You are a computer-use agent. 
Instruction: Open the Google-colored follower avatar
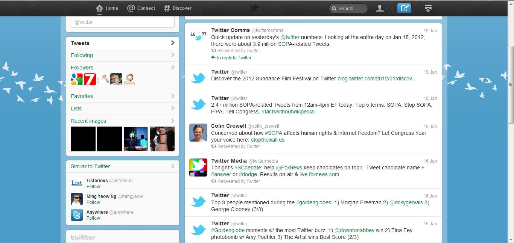[77, 79]
